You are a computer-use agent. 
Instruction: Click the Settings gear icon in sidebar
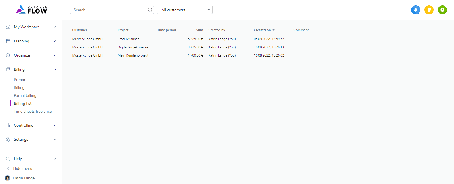tap(8, 139)
